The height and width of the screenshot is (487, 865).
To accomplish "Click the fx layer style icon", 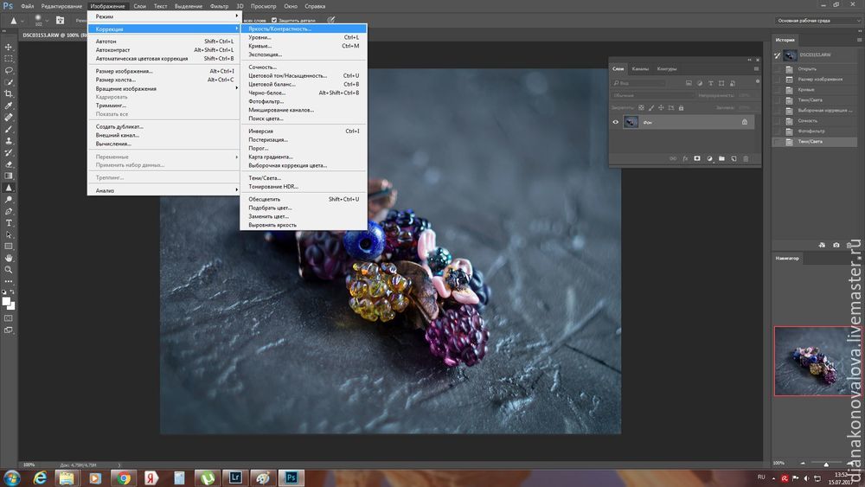I will point(685,159).
